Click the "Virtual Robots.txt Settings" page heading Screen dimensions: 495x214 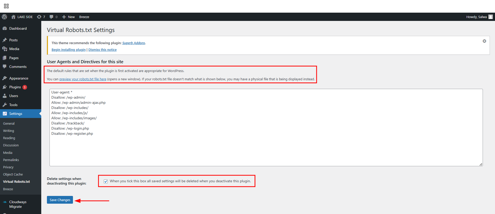pyautogui.click(x=81, y=30)
